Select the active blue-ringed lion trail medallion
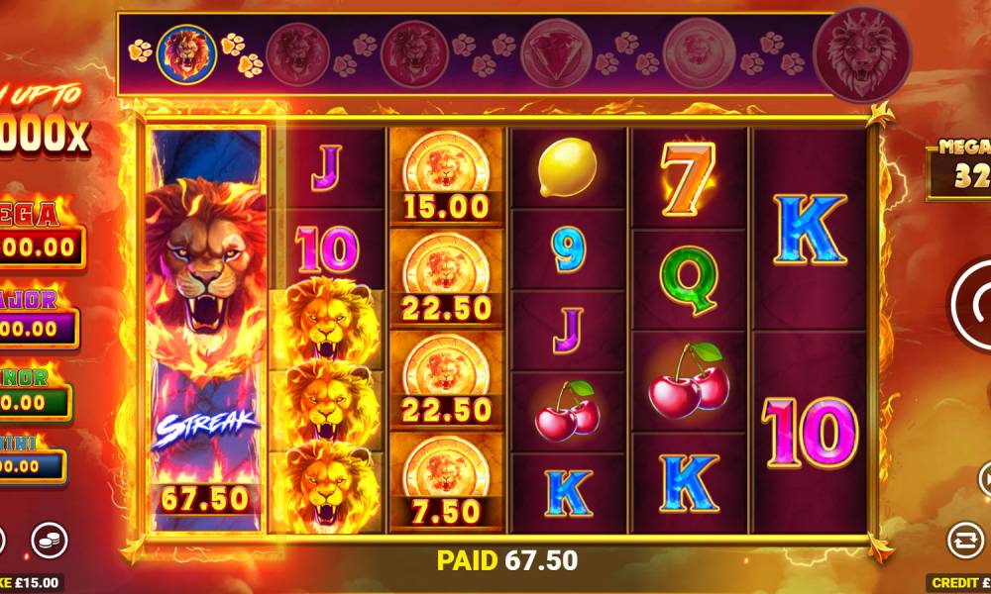991x594 pixels. point(186,54)
